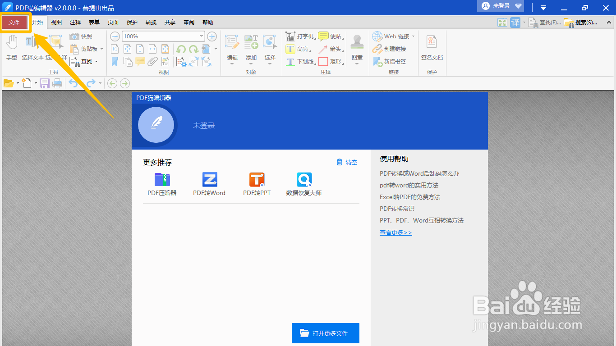Switch to the 转换 tab
This screenshot has height=346, width=616.
pyautogui.click(x=151, y=22)
